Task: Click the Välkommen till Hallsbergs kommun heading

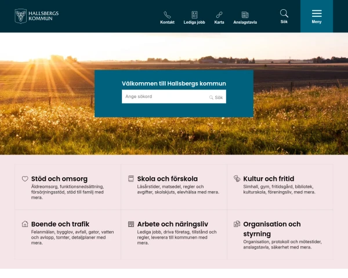Action: (174, 83)
